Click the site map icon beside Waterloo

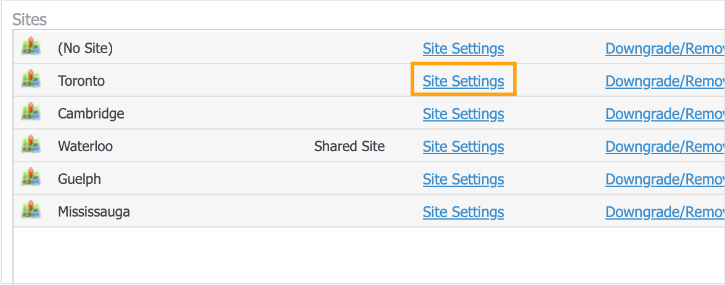[31, 146]
